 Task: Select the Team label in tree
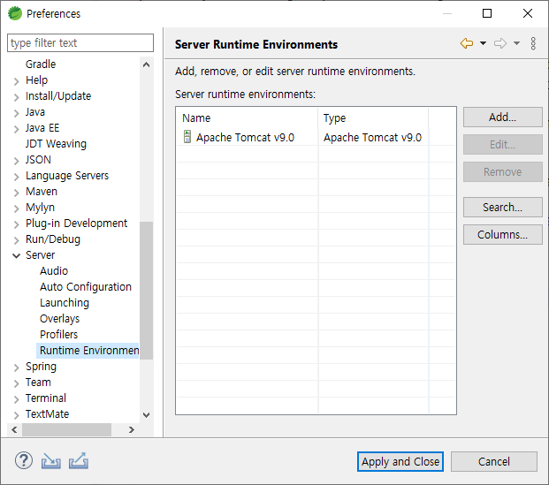38,383
